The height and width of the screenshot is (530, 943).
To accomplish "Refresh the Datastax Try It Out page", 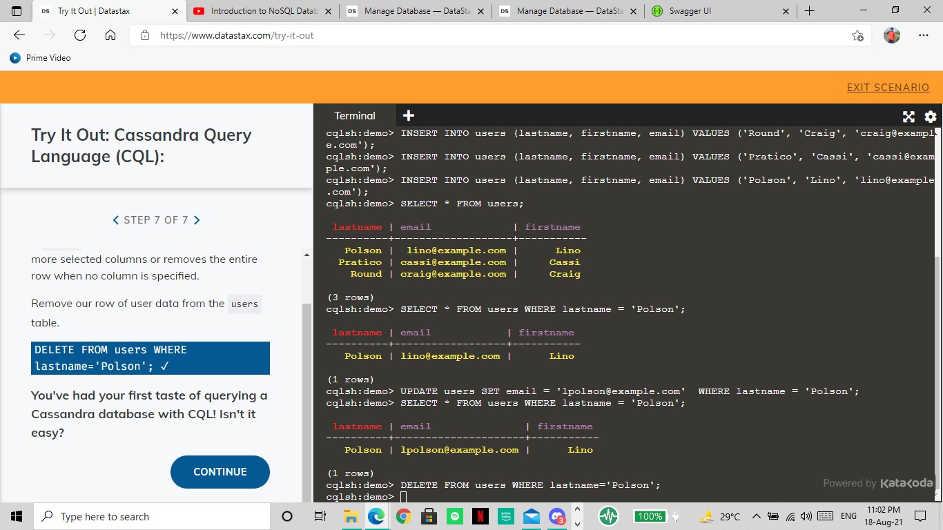I will tap(80, 36).
